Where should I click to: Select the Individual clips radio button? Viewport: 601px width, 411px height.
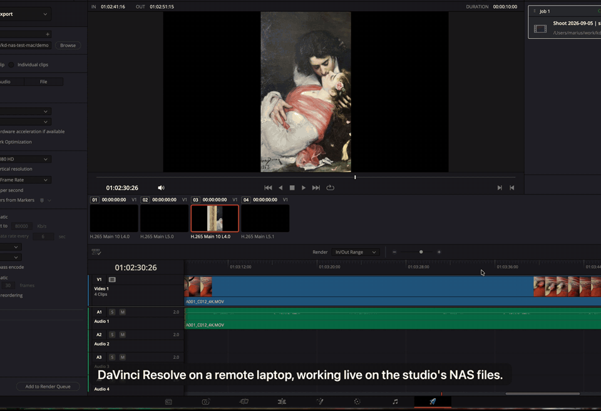coord(11,64)
